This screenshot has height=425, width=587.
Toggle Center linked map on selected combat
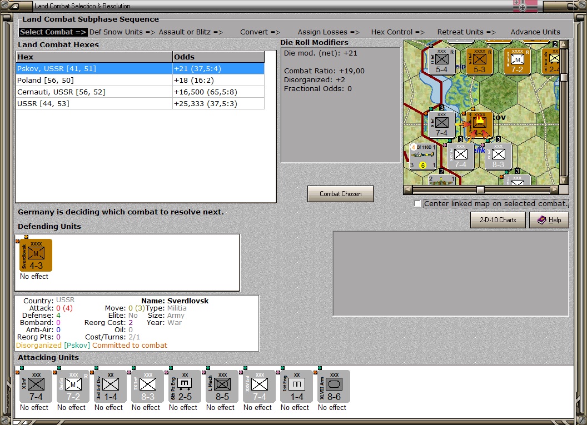pyautogui.click(x=417, y=203)
